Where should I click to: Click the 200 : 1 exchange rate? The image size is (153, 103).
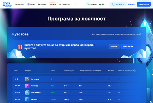pyautogui.click(x=66, y=99)
